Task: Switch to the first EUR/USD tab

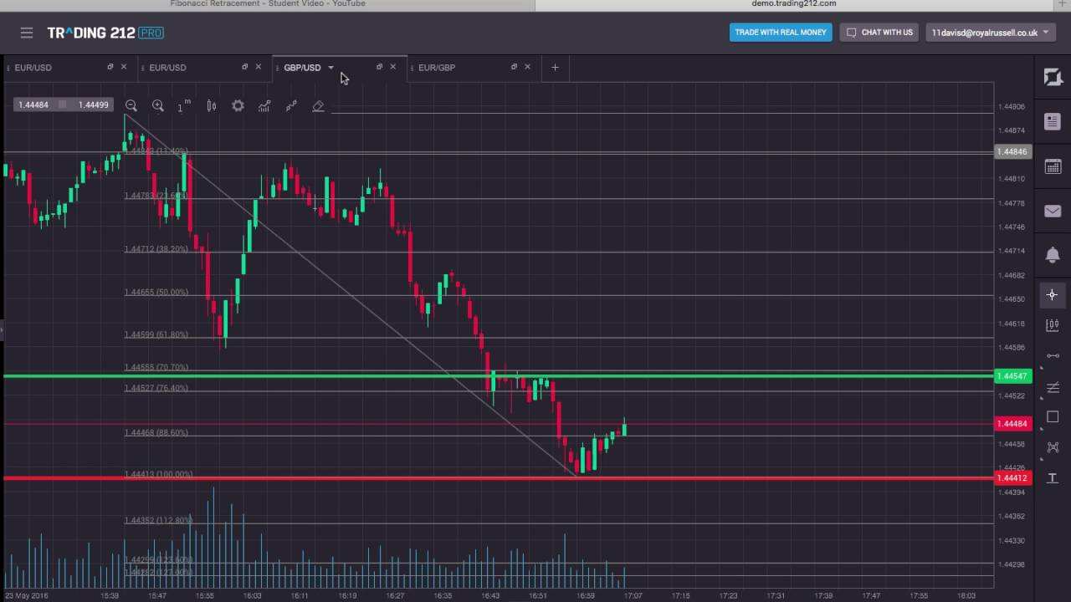Action: (x=33, y=68)
